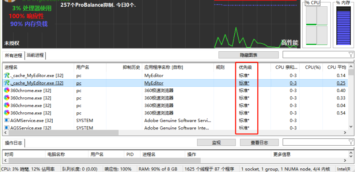
Task: Click the log horizontal scrollbar thumb
Action: point(104,161)
